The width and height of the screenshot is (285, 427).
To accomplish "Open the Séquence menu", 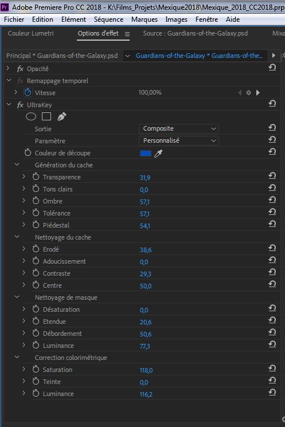I will point(108,19).
